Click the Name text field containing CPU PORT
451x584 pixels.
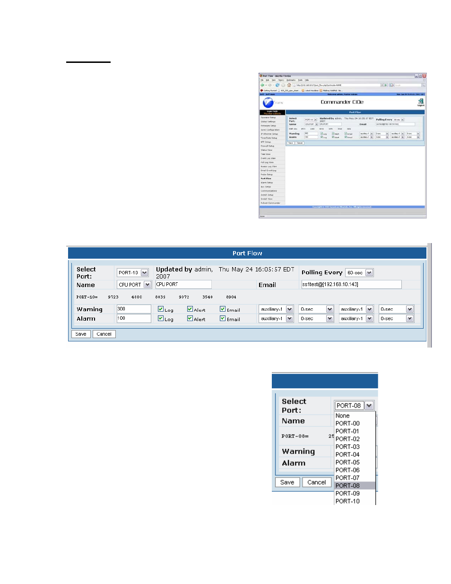[x=183, y=285]
